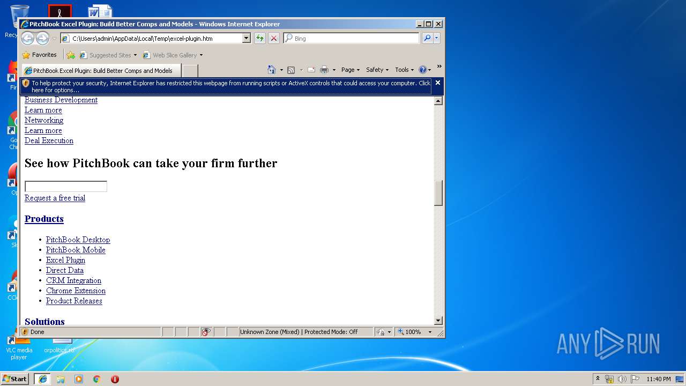Click the RSS Feeds icon
This screenshot has width=686, height=386.
click(291, 70)
